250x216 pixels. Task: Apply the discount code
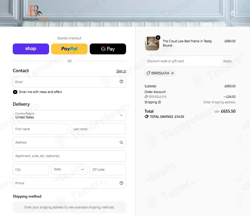227,61
